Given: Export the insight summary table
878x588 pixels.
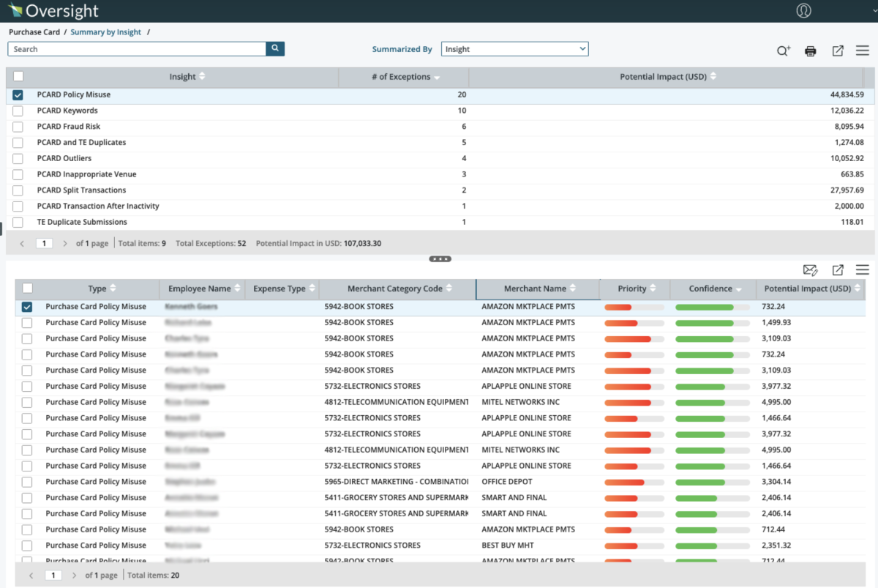Looking at the screenshot, I should pyautogui.click(x=838, y=51).
